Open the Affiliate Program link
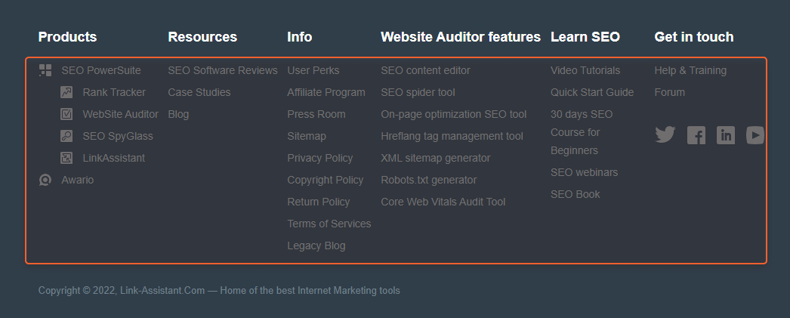 pyautogui.click(x=326, y=92)
